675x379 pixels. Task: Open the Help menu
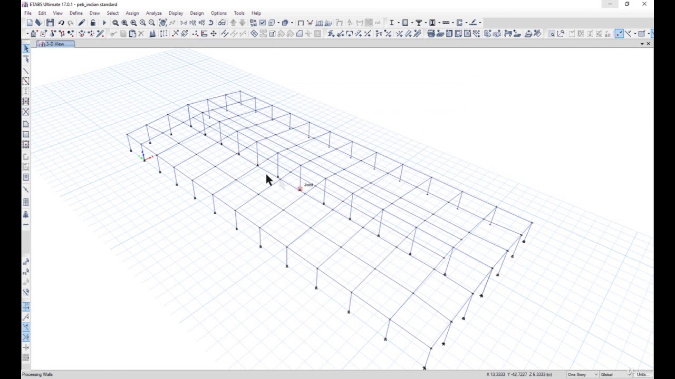pos(256,13)
